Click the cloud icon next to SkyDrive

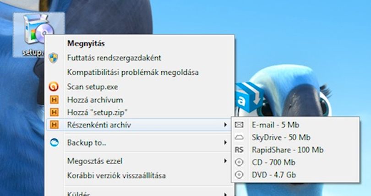point(239,137)
